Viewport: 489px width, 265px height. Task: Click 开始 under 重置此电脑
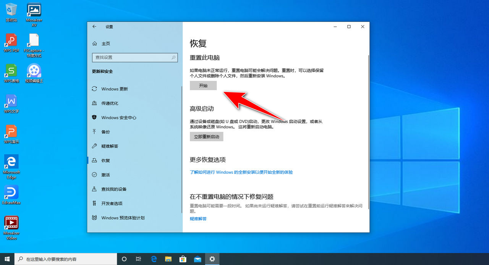coord(203,85)
